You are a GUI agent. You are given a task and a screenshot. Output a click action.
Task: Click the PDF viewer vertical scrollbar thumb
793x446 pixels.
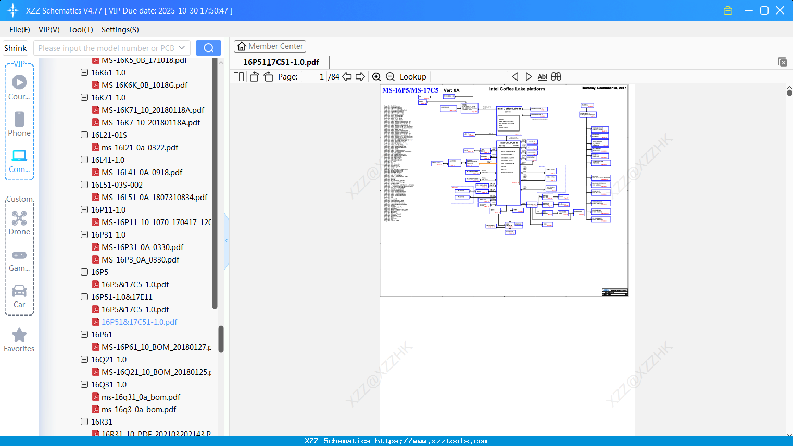coord(789,93)
